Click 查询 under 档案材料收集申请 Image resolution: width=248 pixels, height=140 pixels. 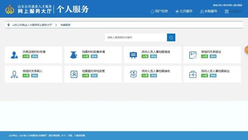click(94, 56)
